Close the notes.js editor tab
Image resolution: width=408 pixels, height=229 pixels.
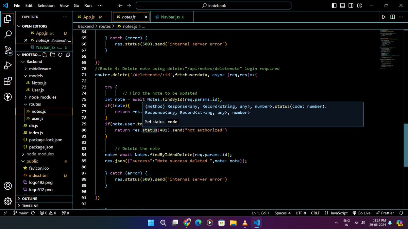click(146, 17)
